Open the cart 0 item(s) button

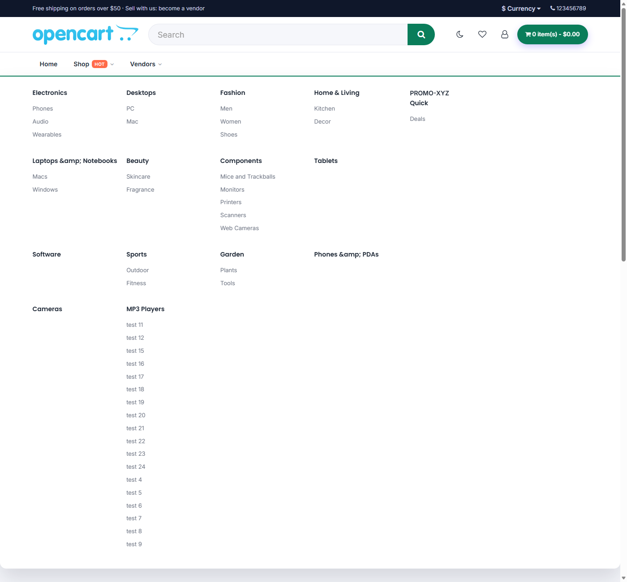[x=553, y=34]
